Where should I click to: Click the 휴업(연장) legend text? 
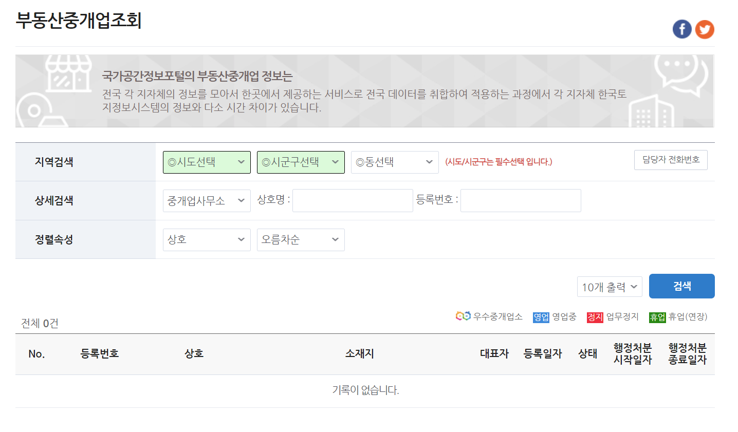688,316
